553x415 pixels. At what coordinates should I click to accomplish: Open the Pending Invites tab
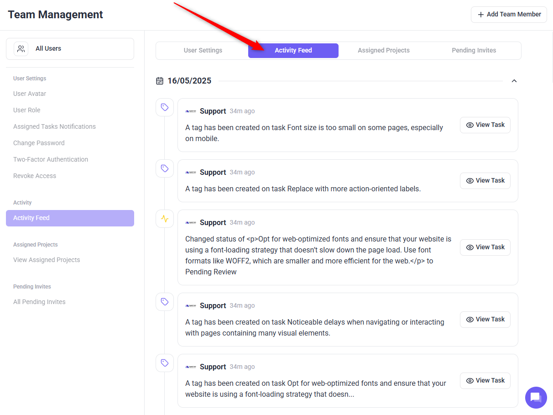474,51
